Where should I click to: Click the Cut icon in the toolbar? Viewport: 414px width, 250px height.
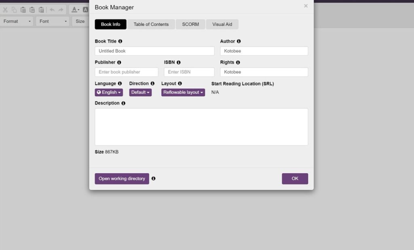pyautogui.click(x=5, y=10)
